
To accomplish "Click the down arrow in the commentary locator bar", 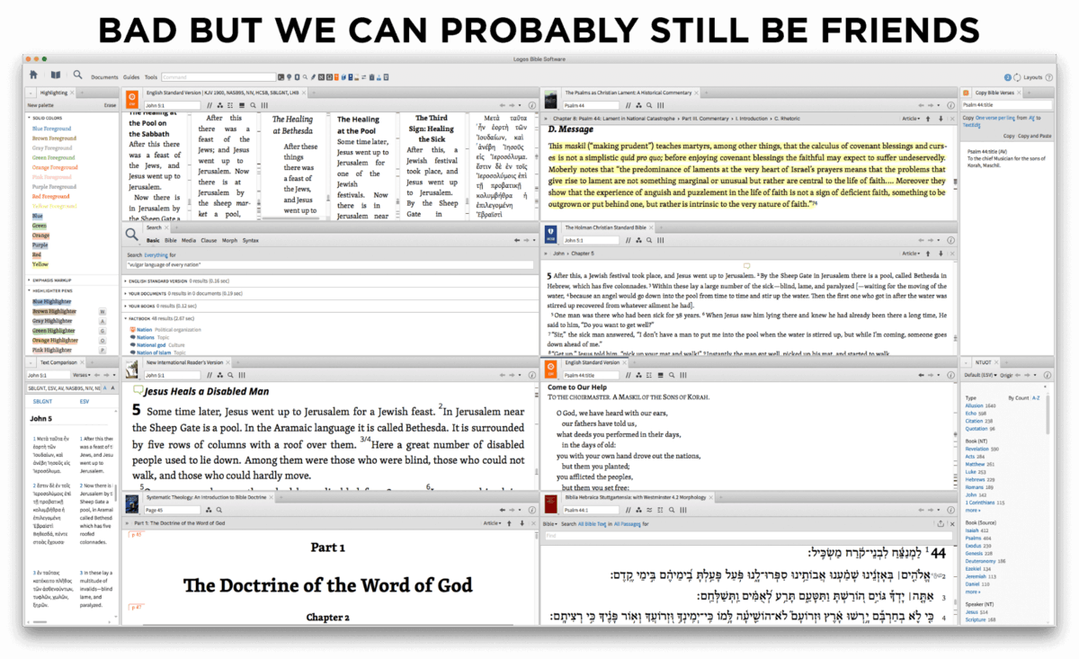I will click(x=940, y=118).
